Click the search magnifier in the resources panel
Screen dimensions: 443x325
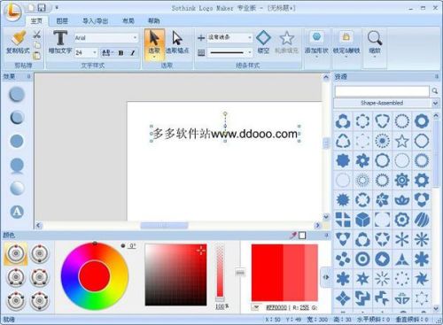435,91
